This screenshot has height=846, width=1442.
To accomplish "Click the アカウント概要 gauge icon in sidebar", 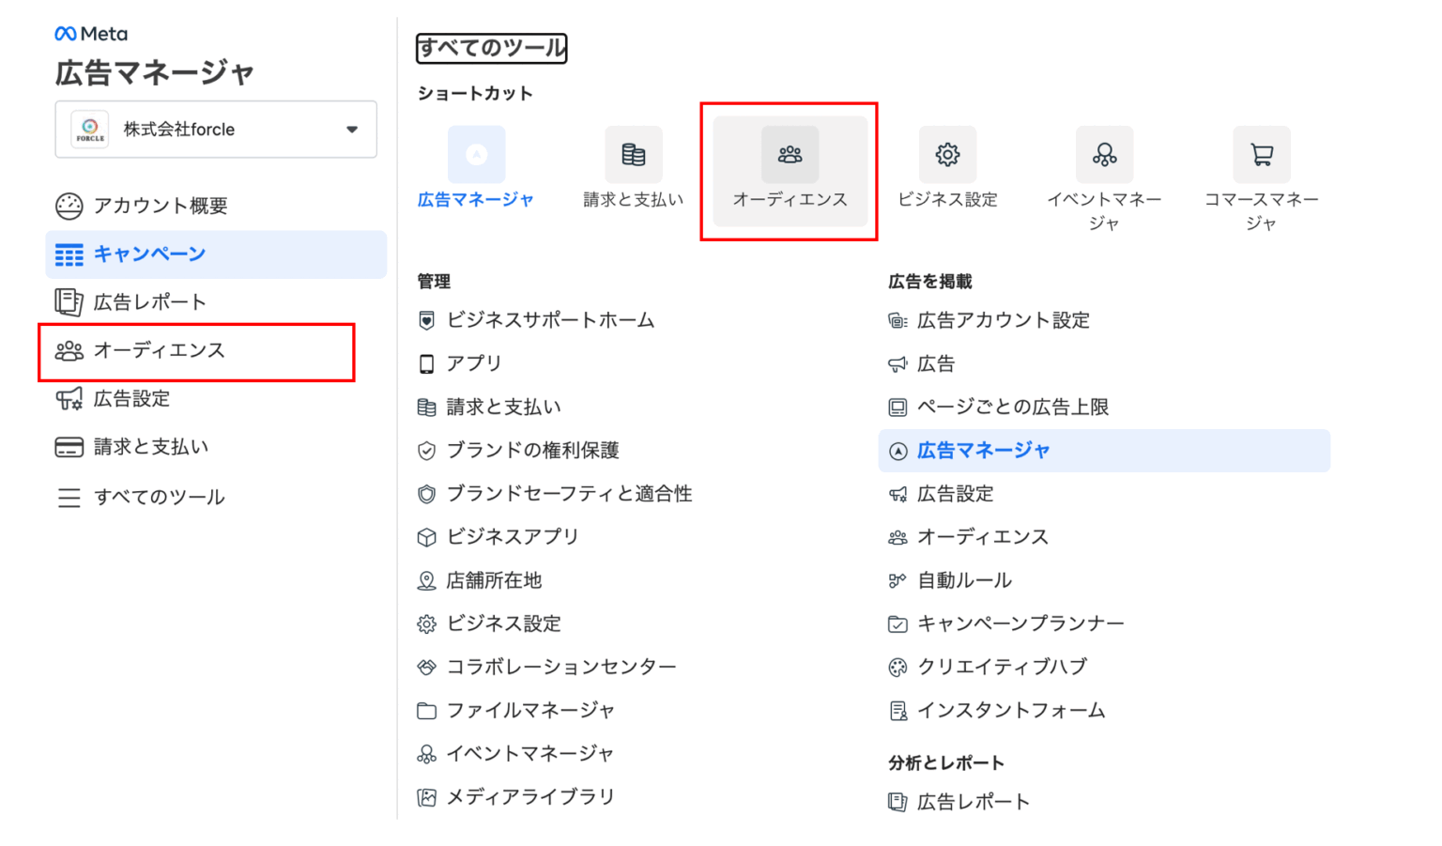I will [69, 206].
